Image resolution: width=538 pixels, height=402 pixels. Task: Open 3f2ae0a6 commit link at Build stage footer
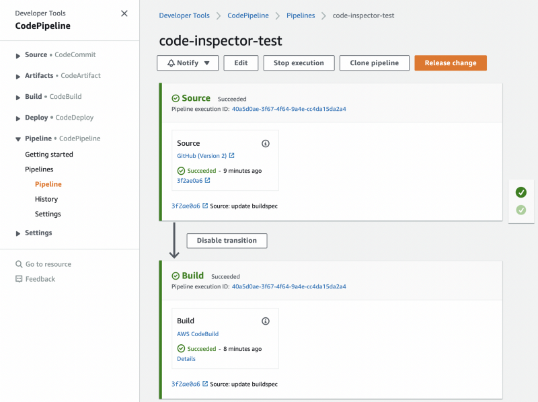pyautogui.click(x=186, y=384)
